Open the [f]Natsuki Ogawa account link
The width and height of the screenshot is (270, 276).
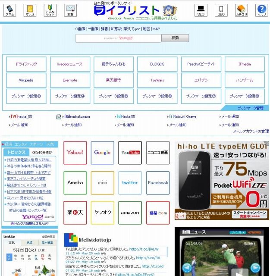coord(183,116)
